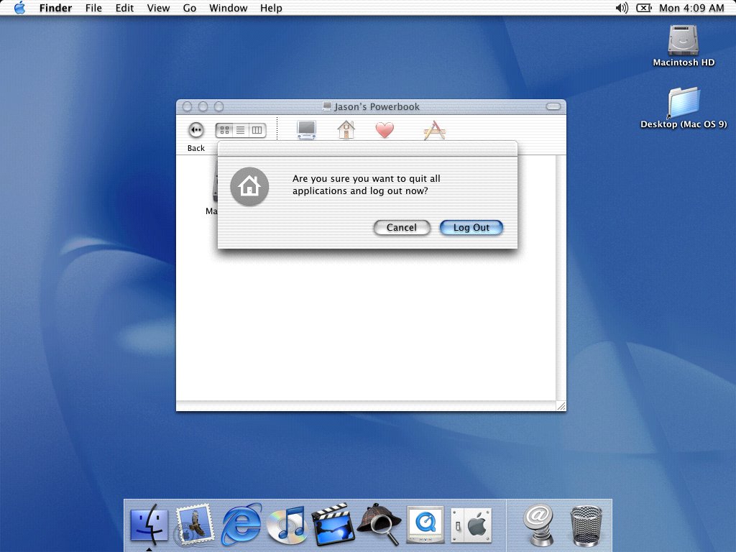
Task: Open the View menu
Action: click(x=158, y=8)
